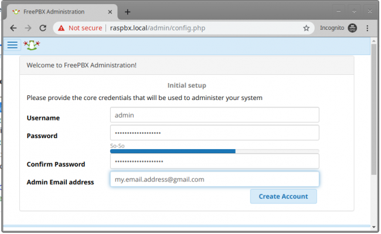Reload the FreePBX page
The width and height of the screenshot is (381, 234).
coord(43,28)
